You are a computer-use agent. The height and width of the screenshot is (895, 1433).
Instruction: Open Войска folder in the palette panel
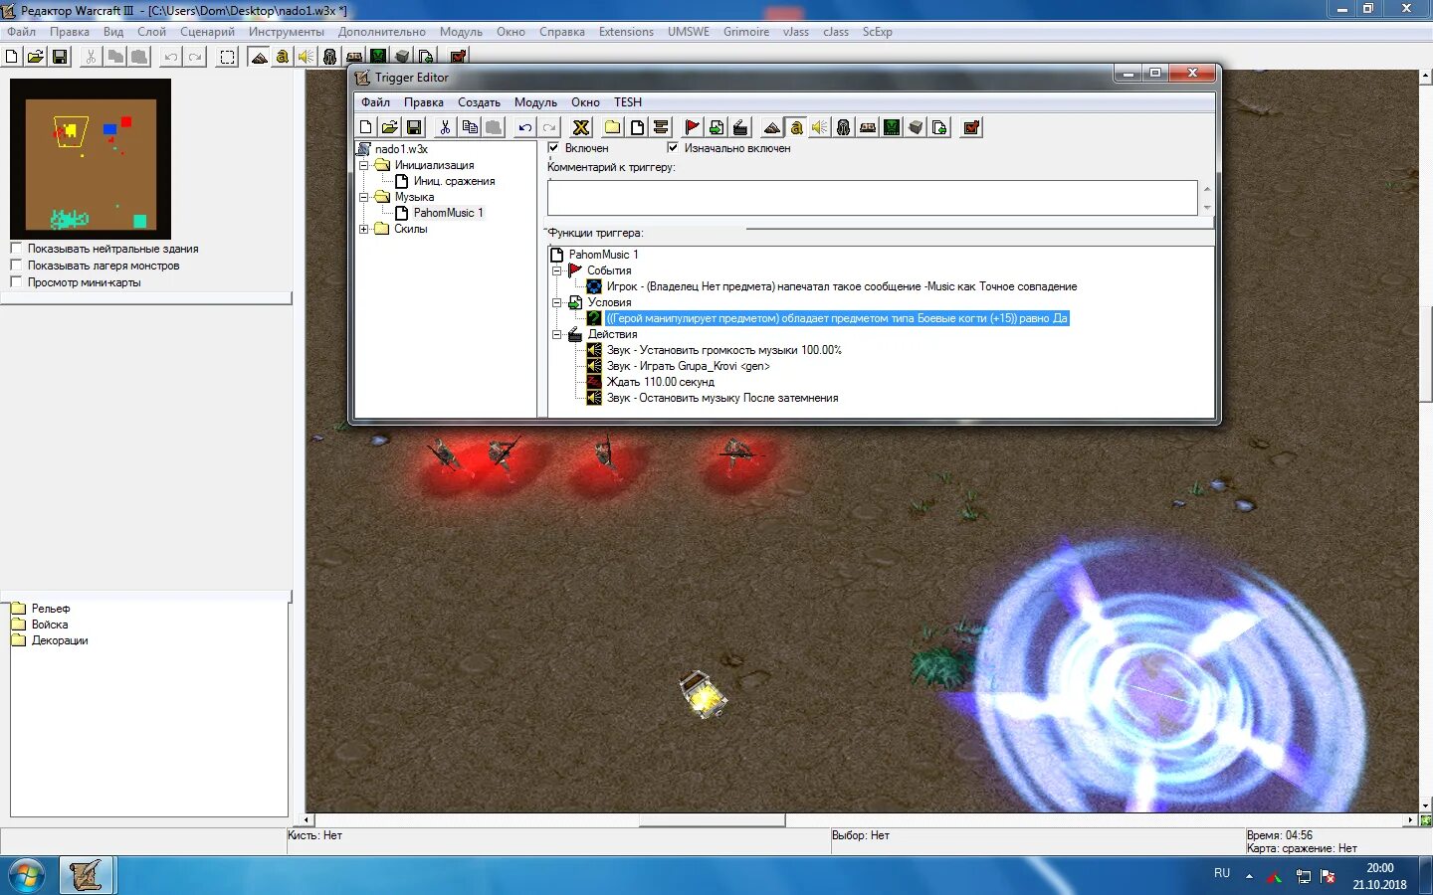[x=50, y=625]
